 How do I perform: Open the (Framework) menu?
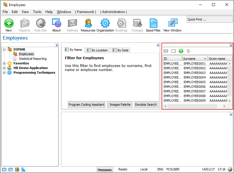(85, 12)
